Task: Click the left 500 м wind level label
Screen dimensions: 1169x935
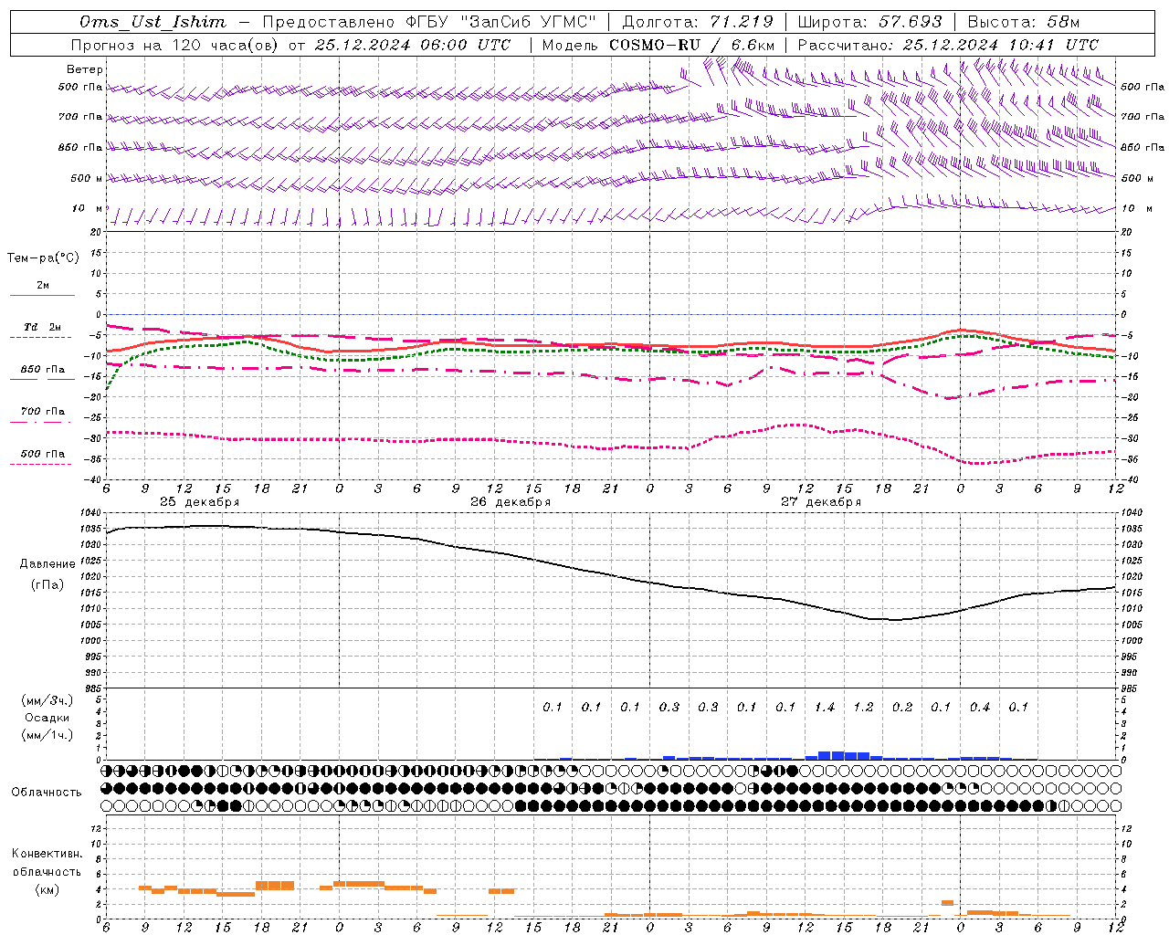Action: (87, 178)
